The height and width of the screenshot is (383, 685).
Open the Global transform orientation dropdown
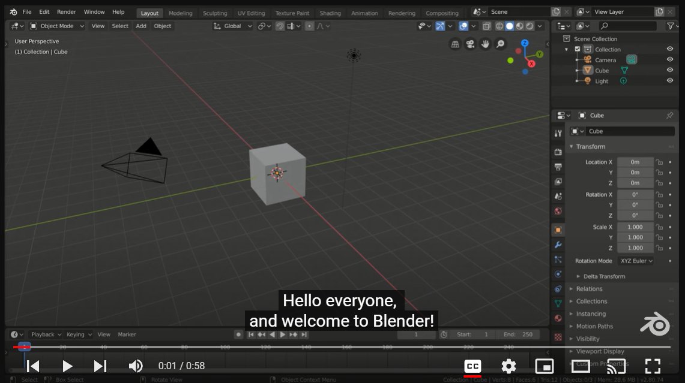[x=233, y=26]
